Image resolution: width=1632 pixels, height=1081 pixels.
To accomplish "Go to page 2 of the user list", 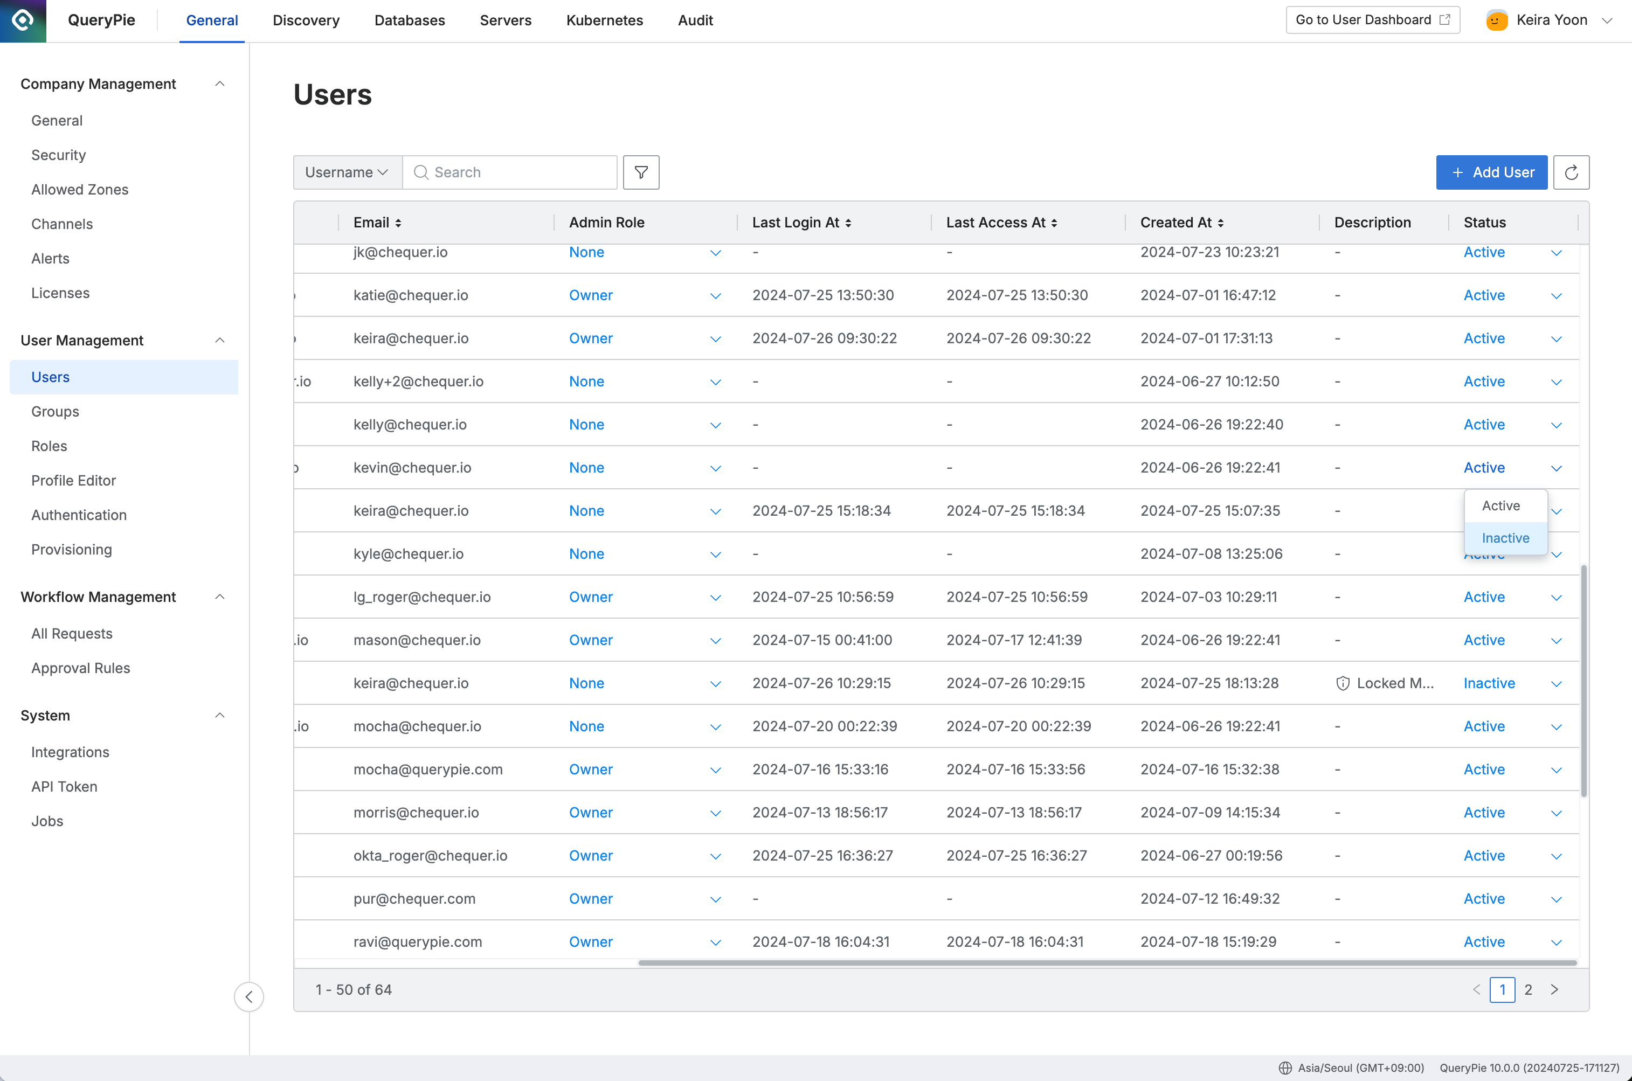I will click(x=1529, y=989).
